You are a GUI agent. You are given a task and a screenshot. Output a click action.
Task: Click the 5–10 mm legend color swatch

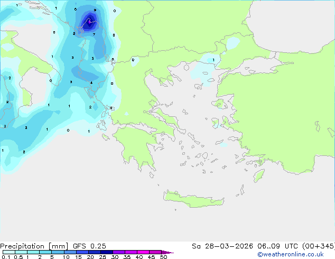tap(58, 252)
